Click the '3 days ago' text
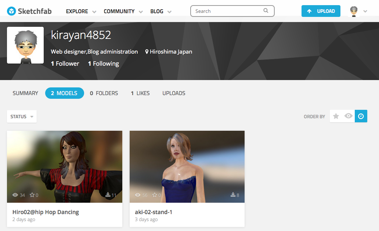 point(146,219)
